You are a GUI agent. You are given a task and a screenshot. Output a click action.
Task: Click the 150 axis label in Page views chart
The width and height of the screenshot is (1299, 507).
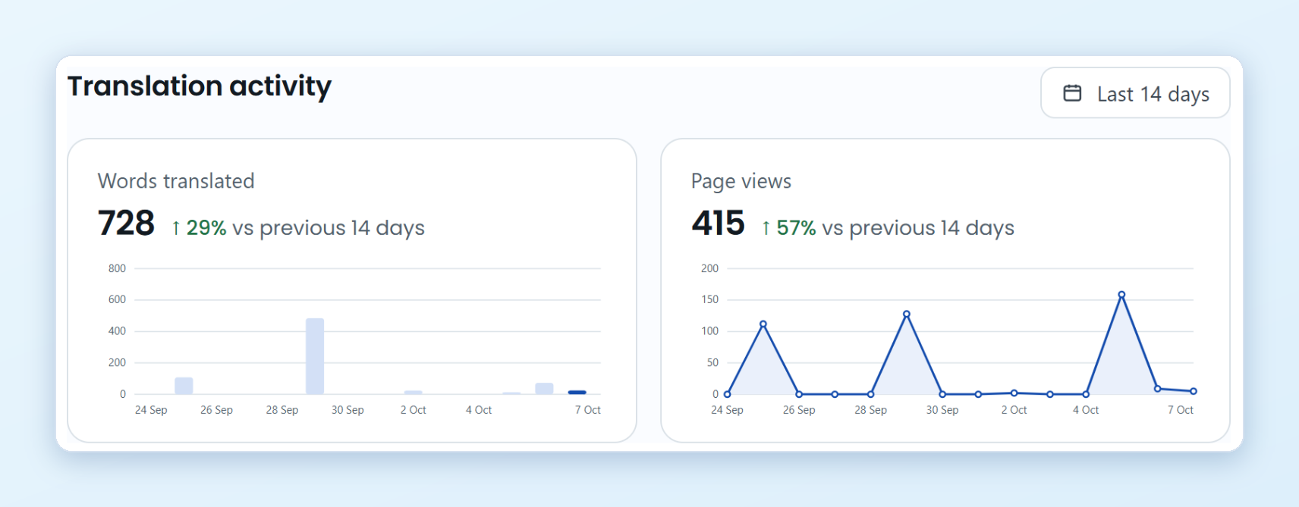[x=709, y=299]
